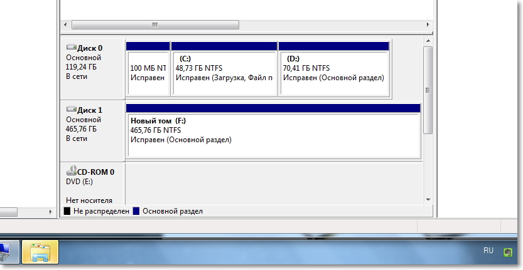Screen dimensions: 523x270
Task: Click the black Не распределен legend swatch
Action: pyautogui.click(x=67, y=212)
